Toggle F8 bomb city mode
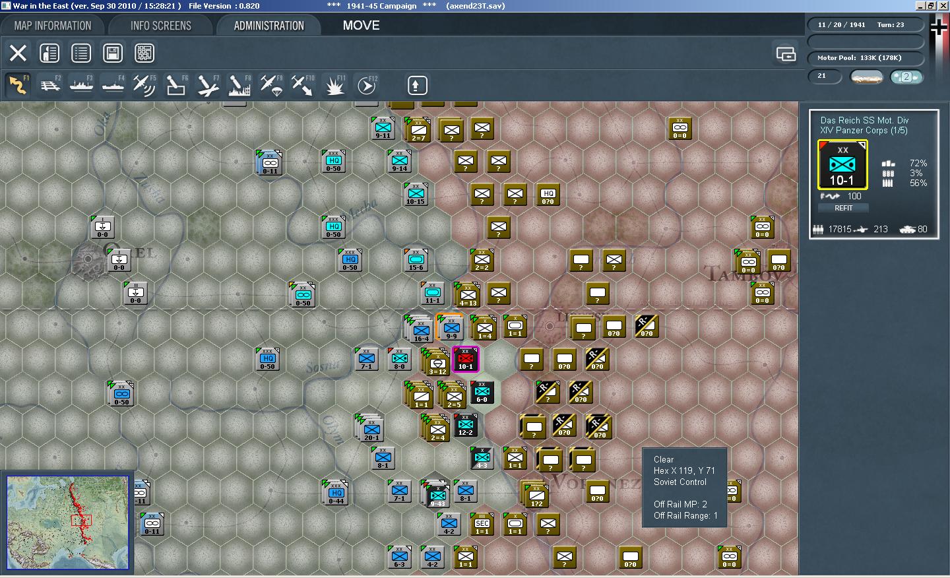Image resolution: width=950 pixels, height=578 pixels. (239, 85)
